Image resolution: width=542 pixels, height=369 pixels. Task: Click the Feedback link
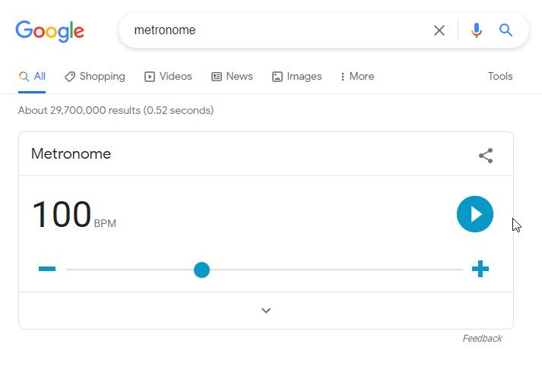point(482,339)
